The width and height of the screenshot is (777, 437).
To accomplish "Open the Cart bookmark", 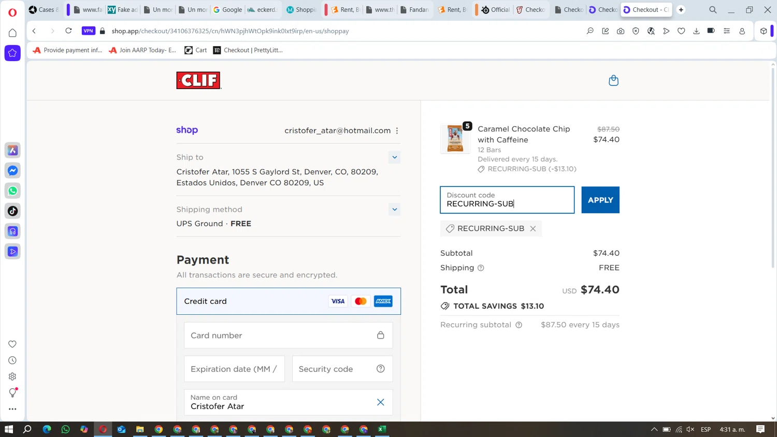I will [196, 50].
